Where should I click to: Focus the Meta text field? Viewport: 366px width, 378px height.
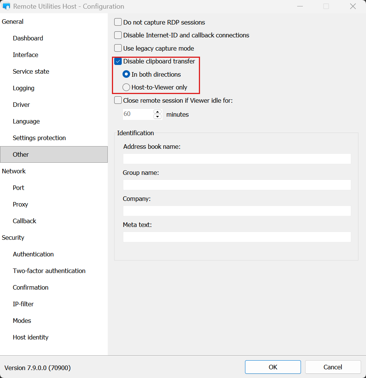tap(237, 237)
